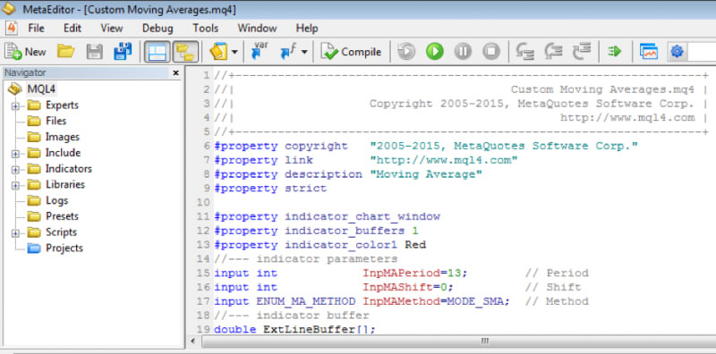The width and height of the screenshot is (716, 354).
Task: Start debugging with green play button
Action: click(435, 52)
